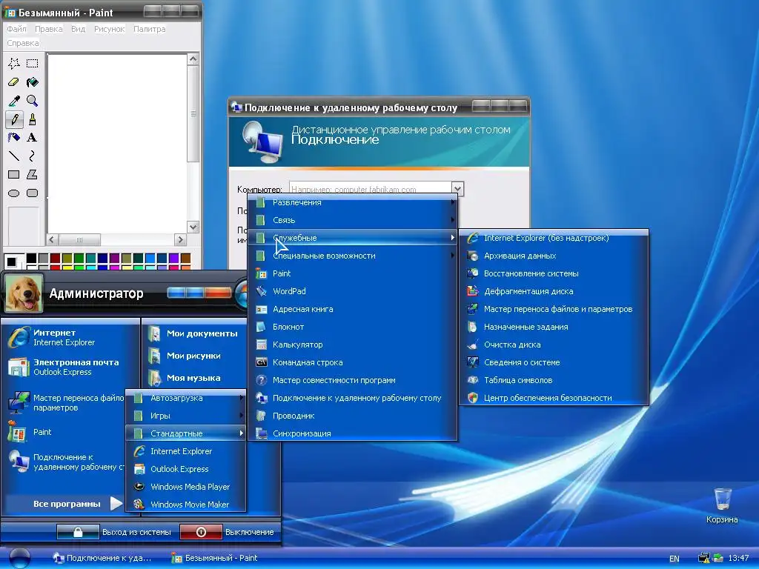
Task: Select the Curve tool in Paint
Action: [x=33, y=156]
